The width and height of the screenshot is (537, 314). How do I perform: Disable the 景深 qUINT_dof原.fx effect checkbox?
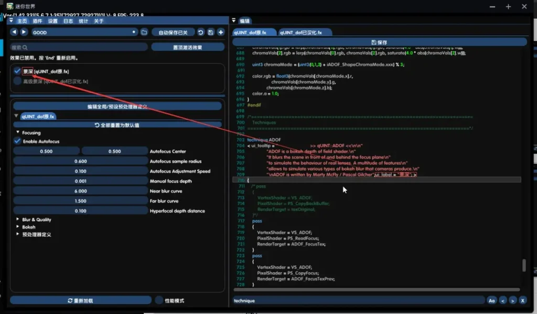click(17, 71)
